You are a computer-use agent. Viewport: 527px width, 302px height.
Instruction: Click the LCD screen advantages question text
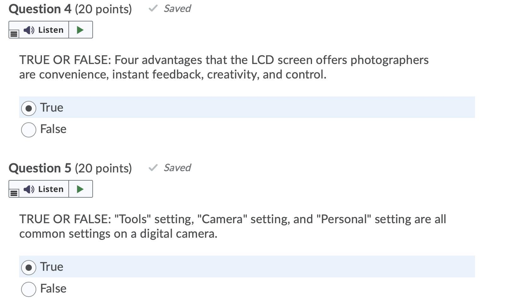click(x=224, y=67)
